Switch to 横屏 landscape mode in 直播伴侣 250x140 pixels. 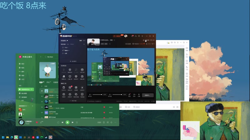pyautogui.click(x=81, y=41)
